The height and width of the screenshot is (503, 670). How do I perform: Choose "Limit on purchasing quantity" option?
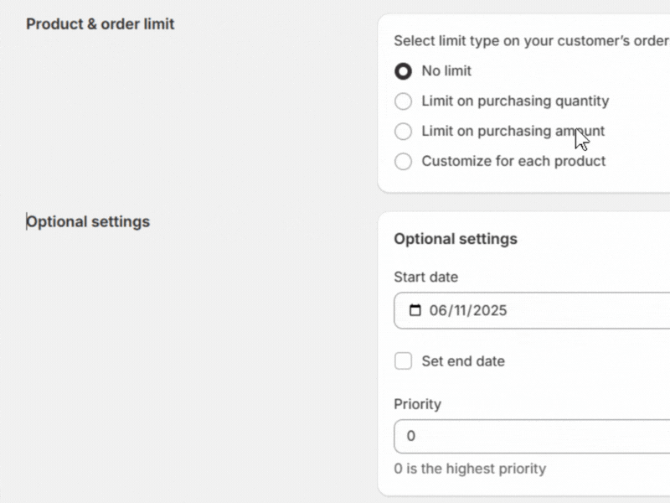403,101
